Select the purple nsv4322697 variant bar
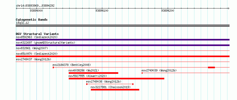The width and height of the screenshot is (237, 100). pyautogui.click(x=122, y=45)
